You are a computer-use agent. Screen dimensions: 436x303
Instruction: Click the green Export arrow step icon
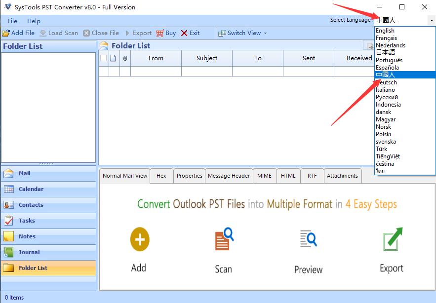[393, 239]
